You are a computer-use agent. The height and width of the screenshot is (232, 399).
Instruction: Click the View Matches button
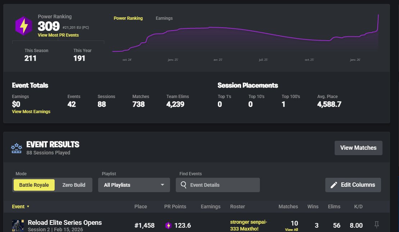358,148
